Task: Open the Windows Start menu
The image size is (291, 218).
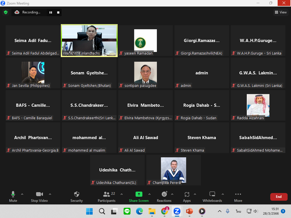Action: click(89, 211)
